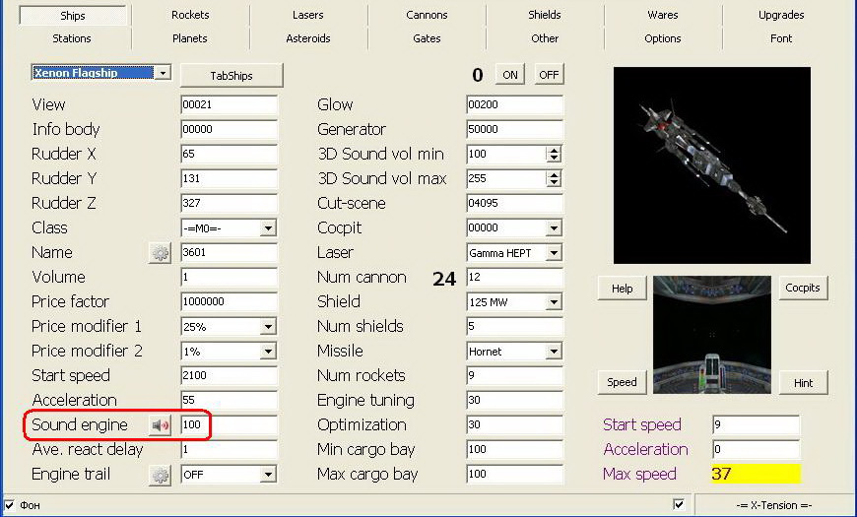Open the Laser Gamma HEPT dropdown

point(554,253)
